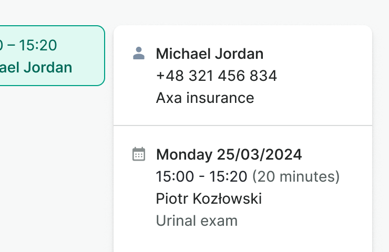
Task: Click the date Monday 25/03/2024
Action: 229,154
